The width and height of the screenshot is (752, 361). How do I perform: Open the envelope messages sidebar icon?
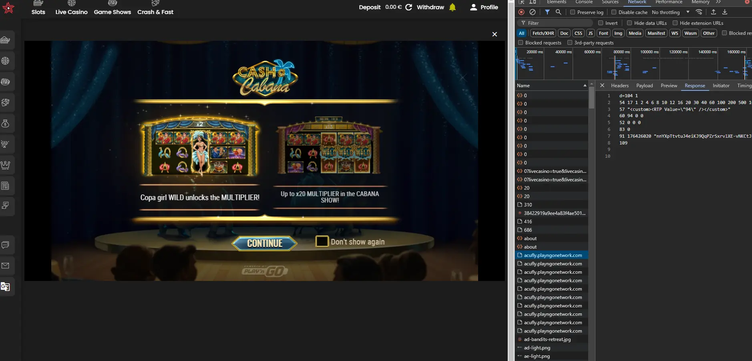point(6,266)
